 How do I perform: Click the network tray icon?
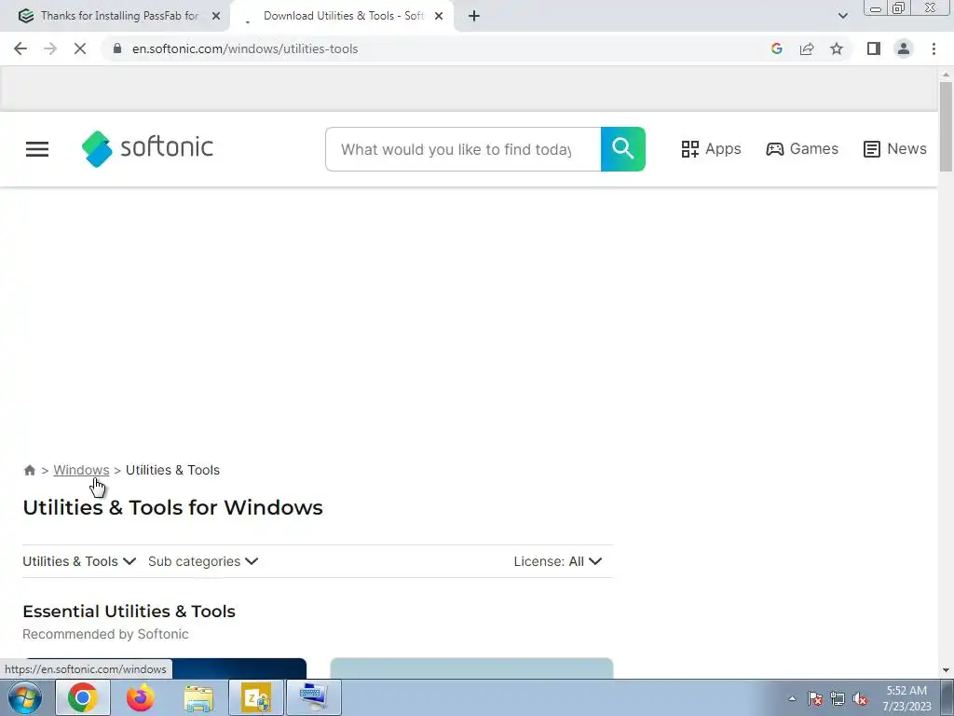(838, 699)
